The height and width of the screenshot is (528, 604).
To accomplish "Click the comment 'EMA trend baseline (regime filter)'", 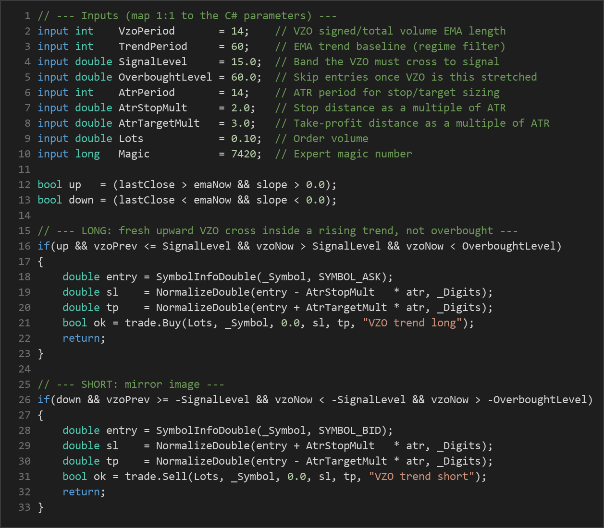I will pos(399,47).
